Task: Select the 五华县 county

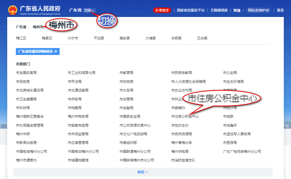Action: coord(202,38)
